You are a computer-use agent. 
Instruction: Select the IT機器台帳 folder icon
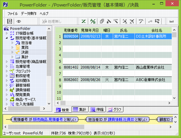12,33
